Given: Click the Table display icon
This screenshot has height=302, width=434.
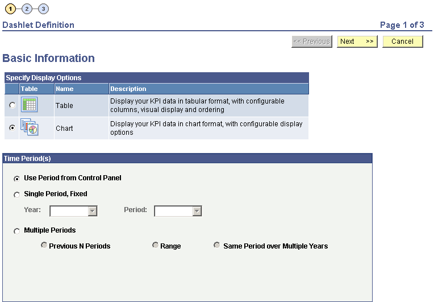Looking at the screenshot, I should (29, 105).
